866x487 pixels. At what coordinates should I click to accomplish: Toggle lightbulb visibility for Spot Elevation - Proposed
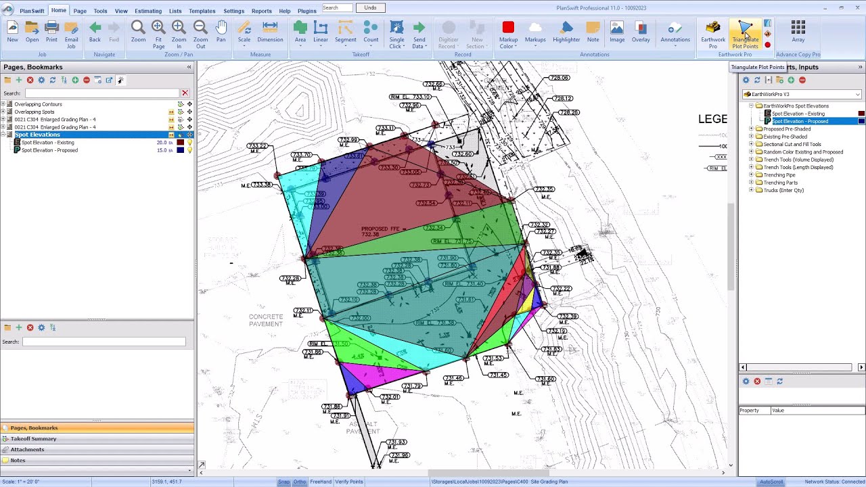pyautogui.click(x=189, y=150)
